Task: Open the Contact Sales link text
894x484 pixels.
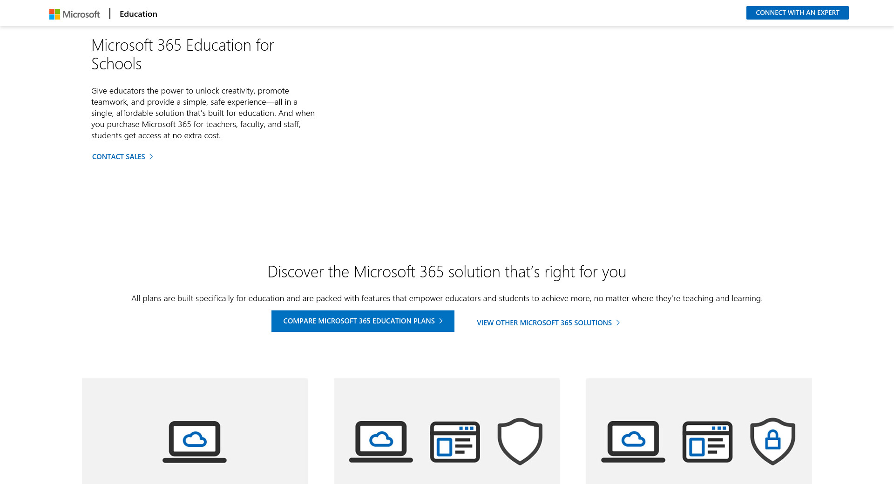Action: [x=119, y=157]
